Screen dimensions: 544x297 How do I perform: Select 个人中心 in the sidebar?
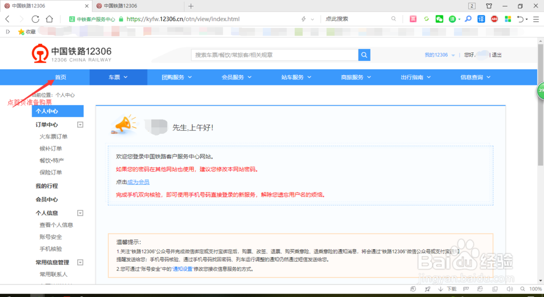[x=58, y=111]
